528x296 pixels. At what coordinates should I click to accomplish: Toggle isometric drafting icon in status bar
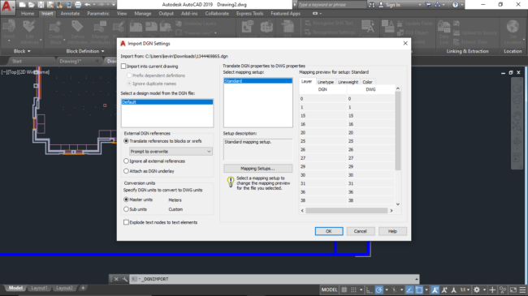pyautogui.click(x=394, y=290)
